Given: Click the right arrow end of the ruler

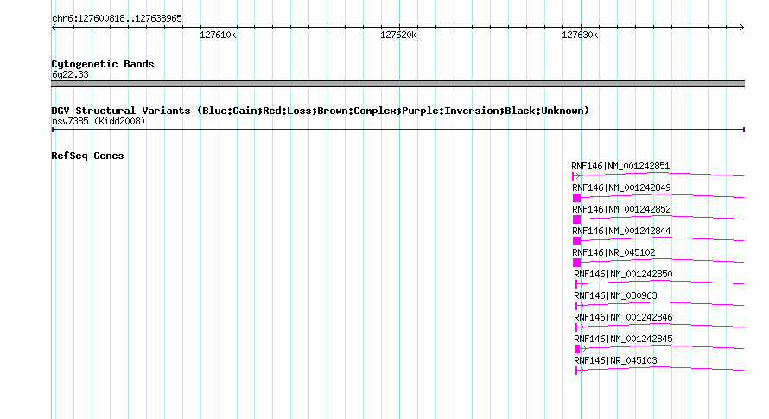Looking at the screenshot, I should pos(741,28).
